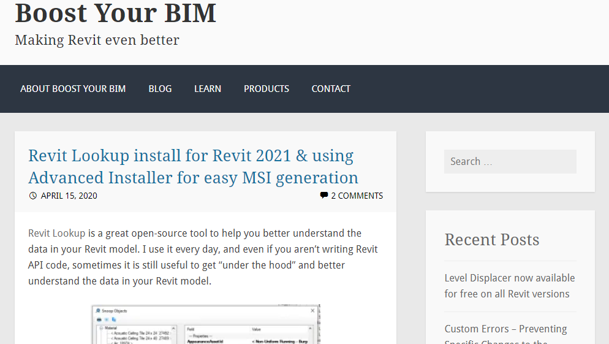Open the Revit Lookup install post title
This screenshot has height=344, width=609.
[x=193, y=166]
